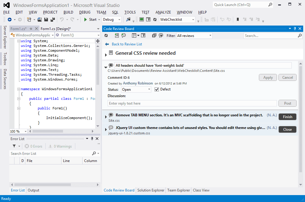Viewport: 305px width, 202px height.
Task: Open the ANALYZE menu
Action: [163, 12]
